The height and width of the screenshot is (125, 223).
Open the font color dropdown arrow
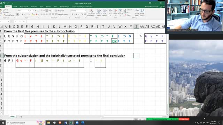pos(38,14)
